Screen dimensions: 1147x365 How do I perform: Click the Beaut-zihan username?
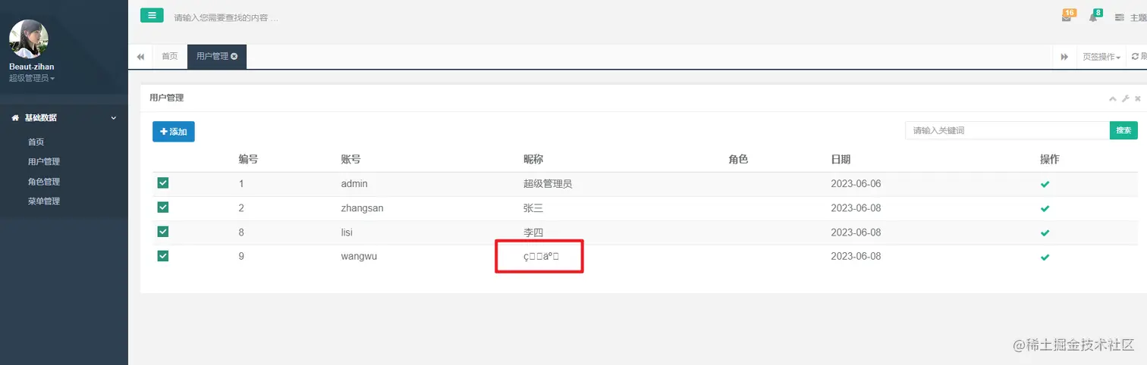point(32,67)
